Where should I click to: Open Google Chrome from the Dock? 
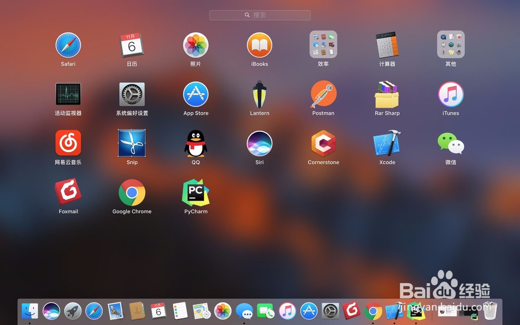tap(373, 311)
